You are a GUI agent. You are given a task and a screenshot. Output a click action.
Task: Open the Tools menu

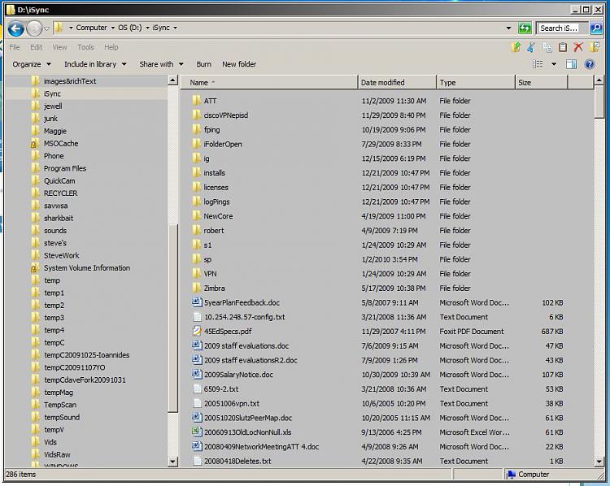(x=85, y=47)
